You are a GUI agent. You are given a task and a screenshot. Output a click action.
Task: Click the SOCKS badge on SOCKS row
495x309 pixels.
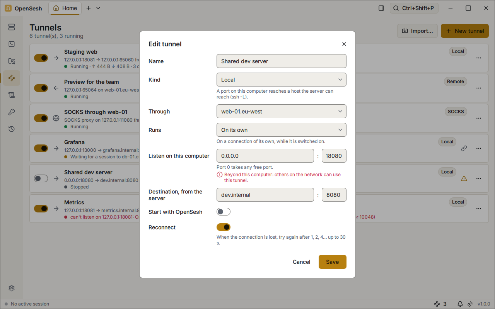coord(456,112)
